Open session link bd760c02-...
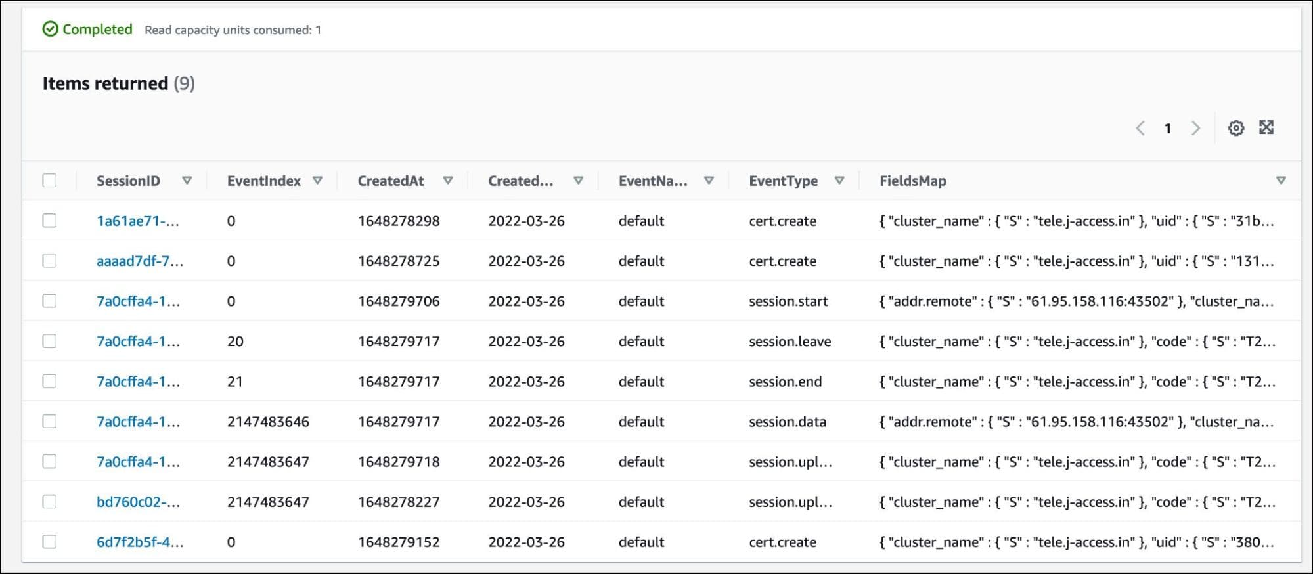The image size is (1313, 574). 138,502
